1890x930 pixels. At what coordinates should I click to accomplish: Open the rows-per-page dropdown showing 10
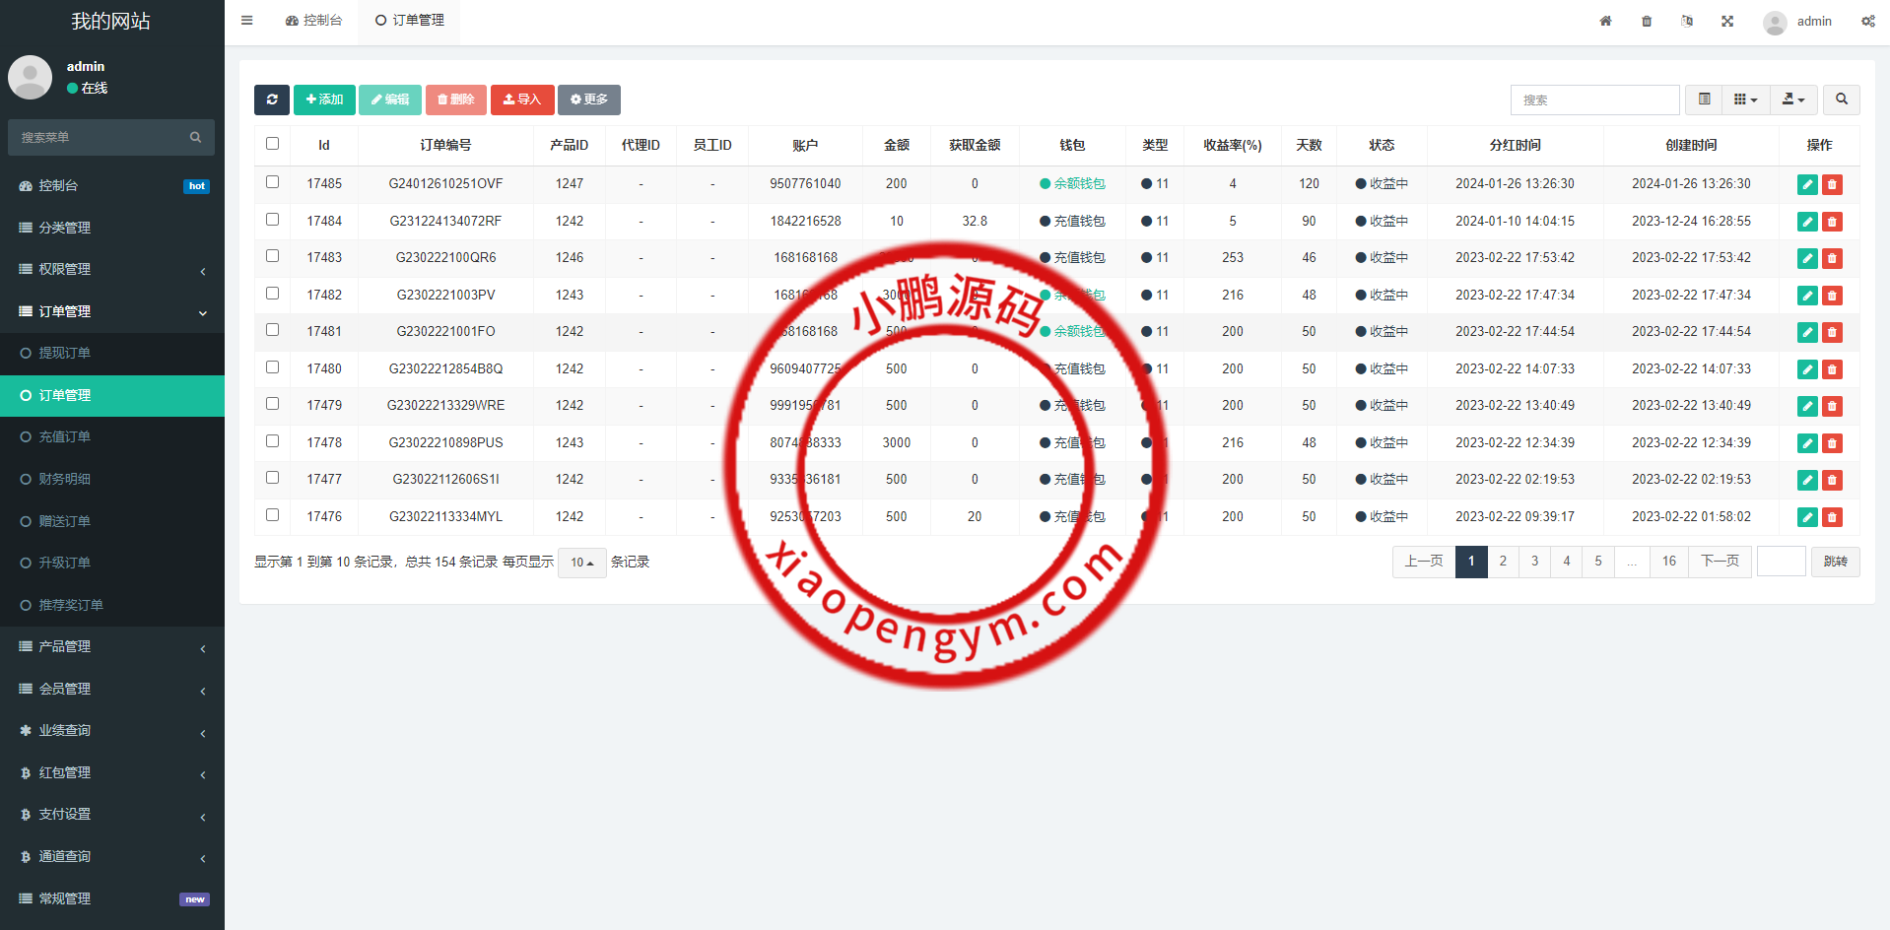click(581, 563)
